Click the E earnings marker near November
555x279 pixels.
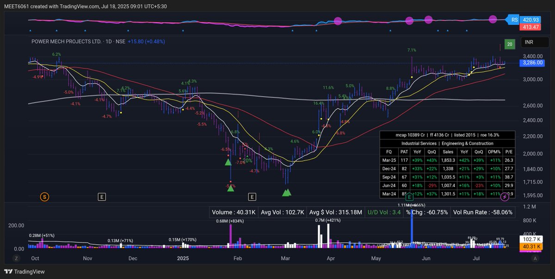click(x=102, y=197)
